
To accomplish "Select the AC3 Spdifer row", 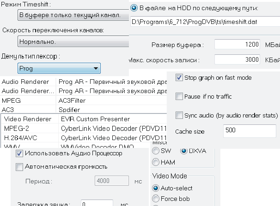I will click(83, 110).
